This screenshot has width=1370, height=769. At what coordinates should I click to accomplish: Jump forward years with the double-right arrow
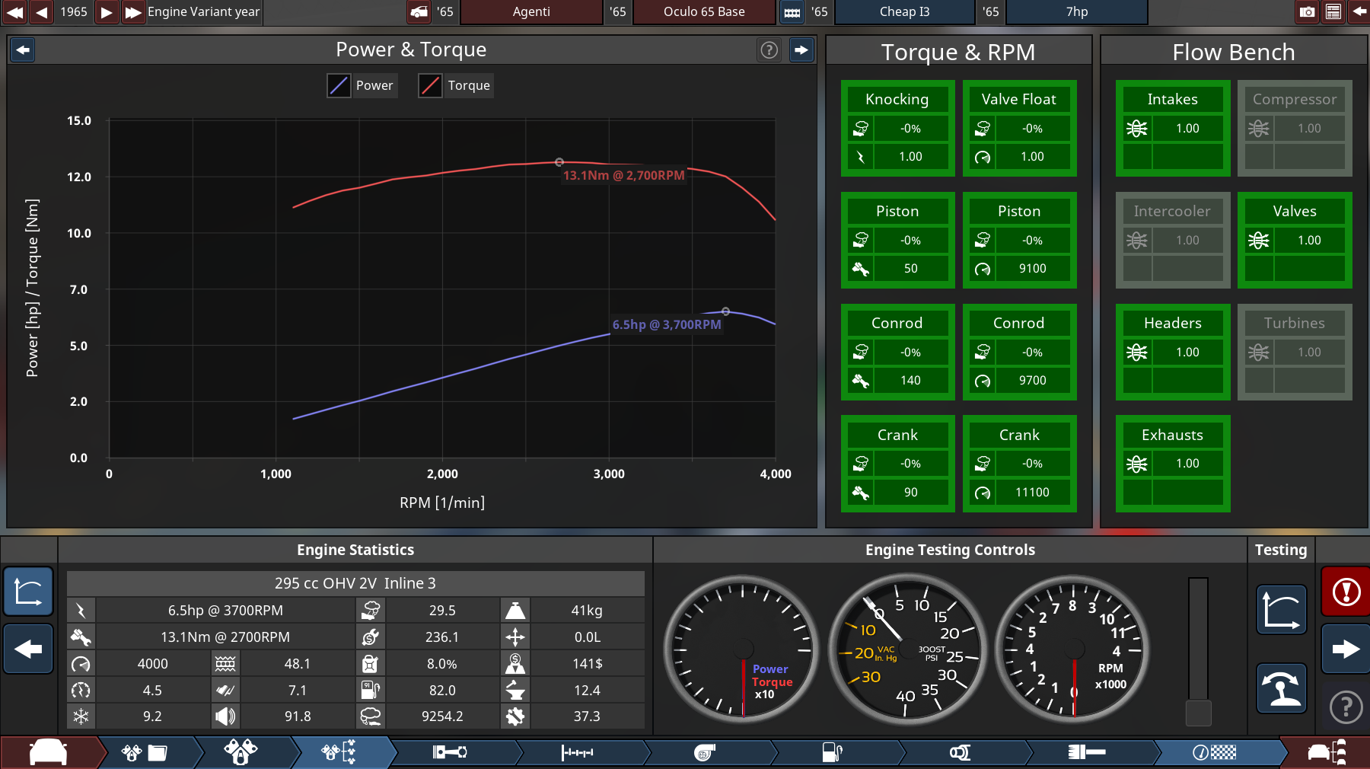(x=133, y=11)
